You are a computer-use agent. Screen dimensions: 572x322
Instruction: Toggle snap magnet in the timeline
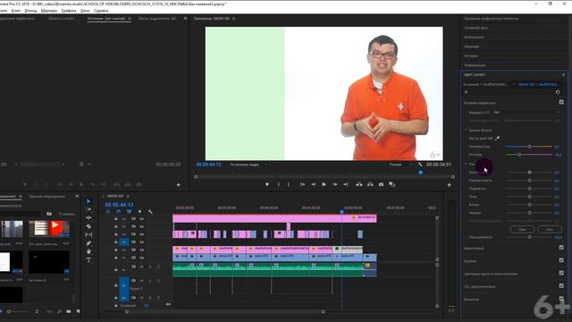click(x=118, y=212)
